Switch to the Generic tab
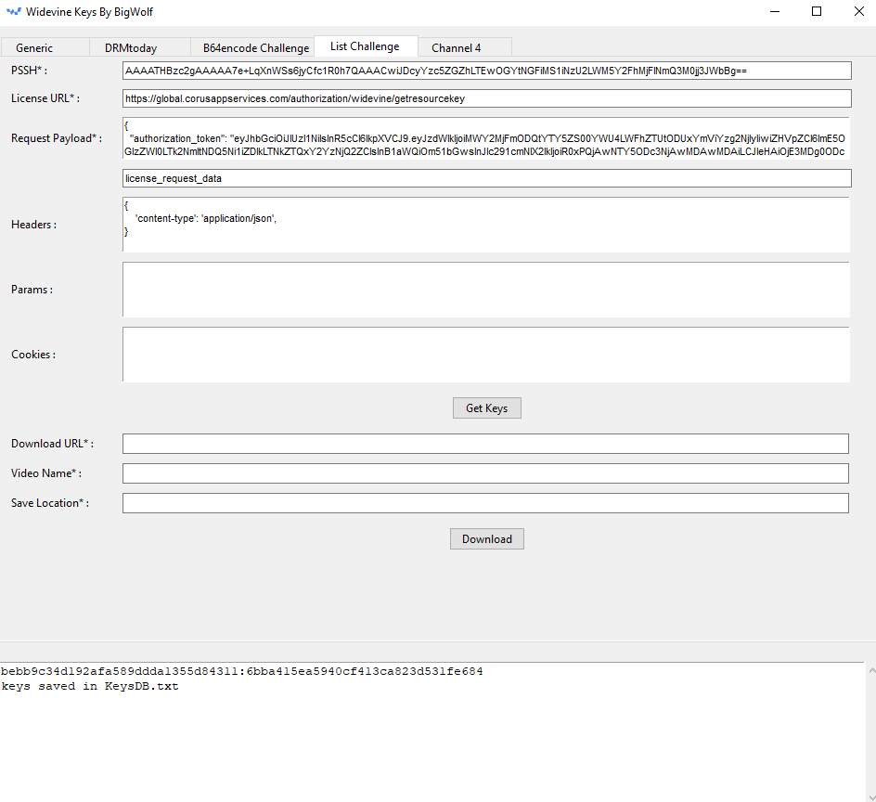Image resolution: width=876 pixels, height=802 pixels. pos(45,47)
